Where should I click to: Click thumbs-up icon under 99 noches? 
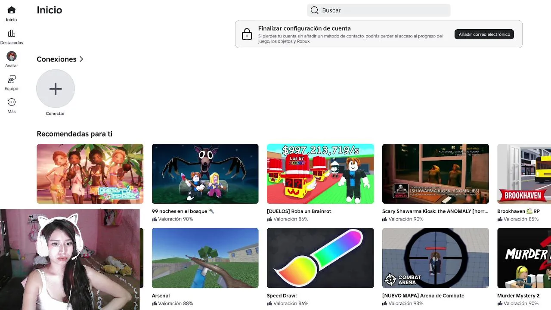155,219
